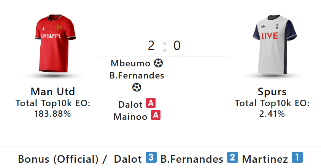Click Dalot's blue 3 bonus badge

151,157
